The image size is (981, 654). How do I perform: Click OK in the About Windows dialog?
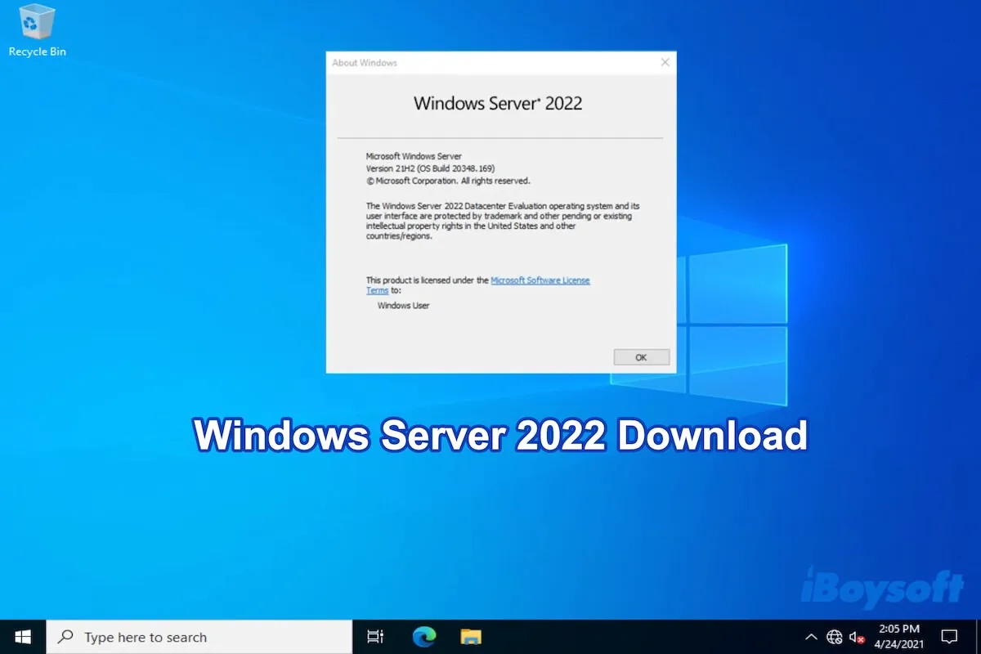click(641, 356)
